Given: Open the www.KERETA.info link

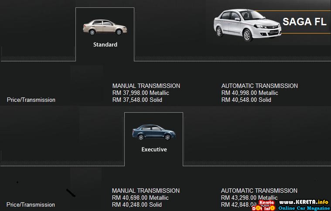Looking at the screenshot, I should (304, 201).
